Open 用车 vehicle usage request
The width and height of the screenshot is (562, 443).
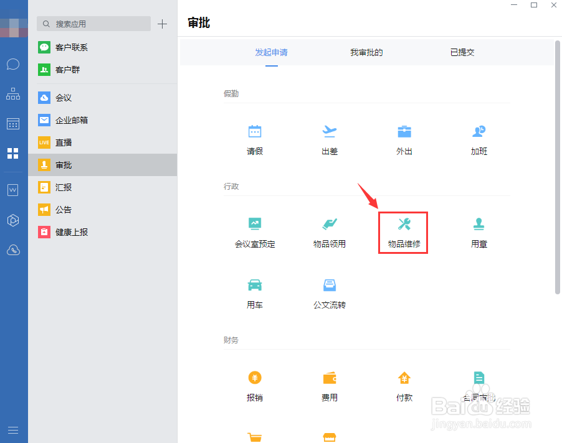(255, 294)
